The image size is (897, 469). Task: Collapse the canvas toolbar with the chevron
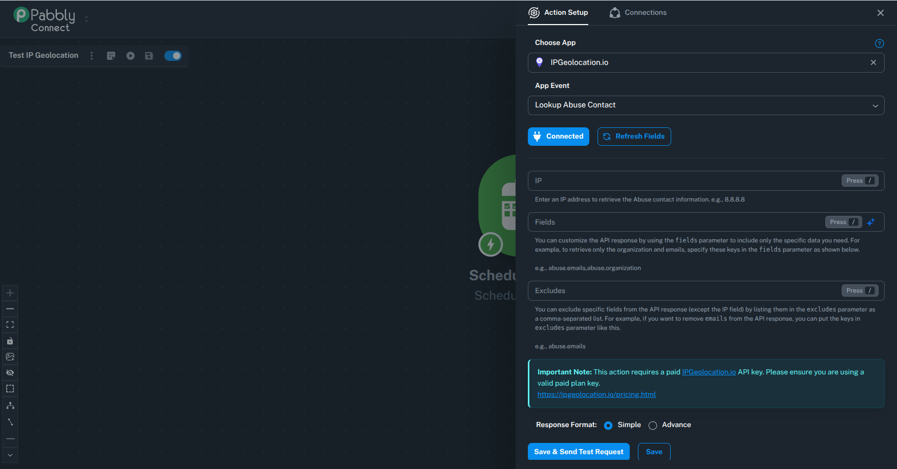pos(10,455)
